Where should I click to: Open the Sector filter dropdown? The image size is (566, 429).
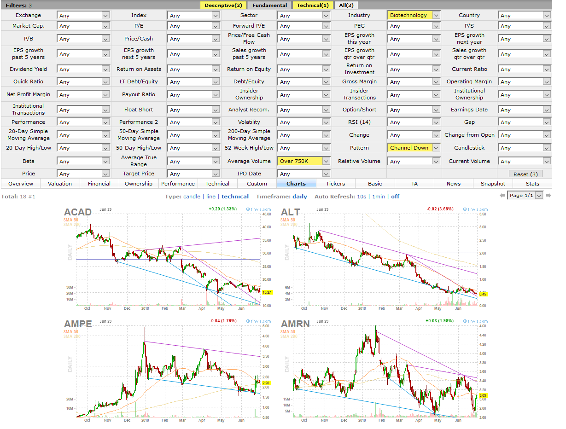click(303, 15)
